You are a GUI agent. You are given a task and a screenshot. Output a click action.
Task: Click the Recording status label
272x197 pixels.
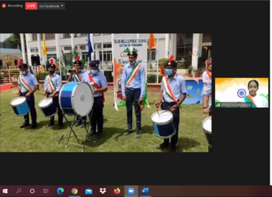click(x=15, y=6)
